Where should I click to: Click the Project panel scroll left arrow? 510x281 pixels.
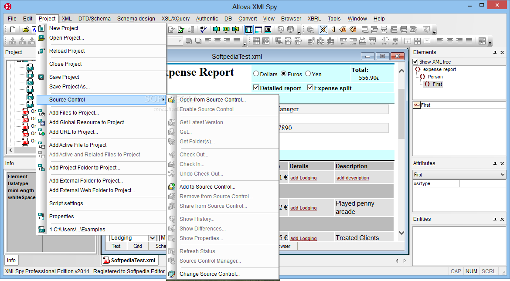[11, 150]
